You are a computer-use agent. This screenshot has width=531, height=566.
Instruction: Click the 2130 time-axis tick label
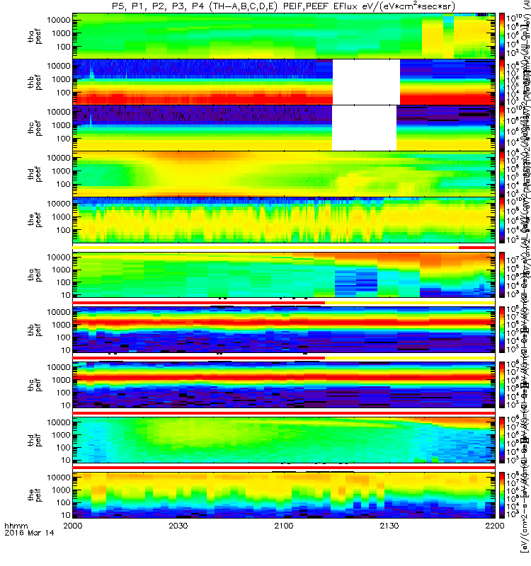tap(389, 526)
